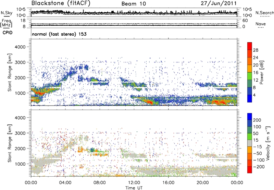Select the 50 label on Velocity colorbar
The width and height of the screenshot is (274, 190).
point(256,133)
